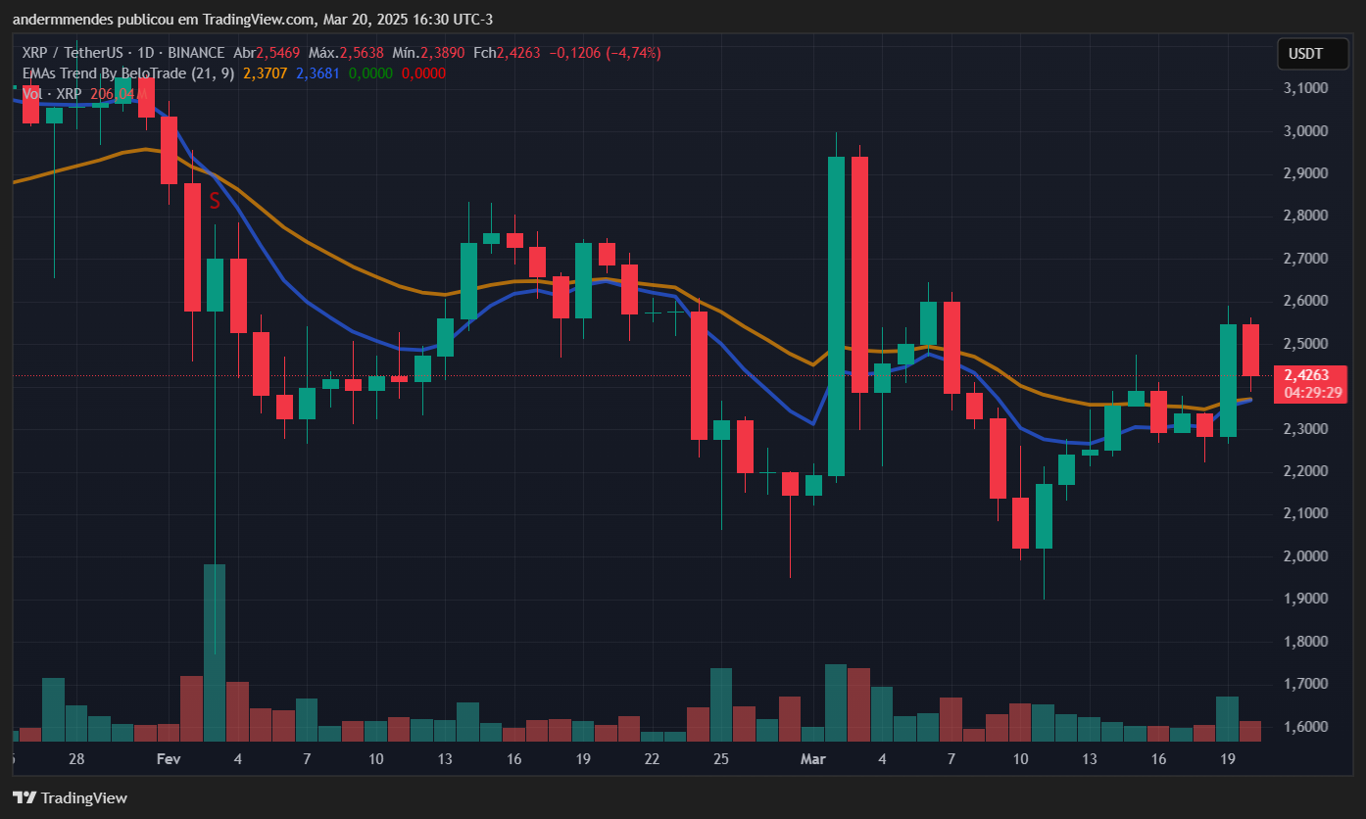This screenshot has width=1366, height=819.
Task: Click the Fev month label on time axis
Action: tap(169, 759)
